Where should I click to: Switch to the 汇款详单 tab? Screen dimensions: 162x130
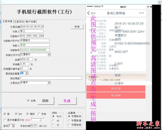pyautogui.click(x=8, y=21)
